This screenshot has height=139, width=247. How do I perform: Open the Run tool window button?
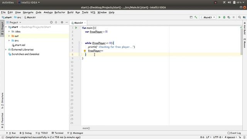(x=11, y=133)
